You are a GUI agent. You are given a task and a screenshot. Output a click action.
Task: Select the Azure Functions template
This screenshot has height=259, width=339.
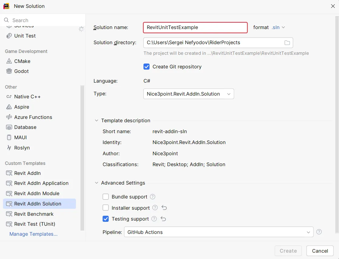pos(40,117)
